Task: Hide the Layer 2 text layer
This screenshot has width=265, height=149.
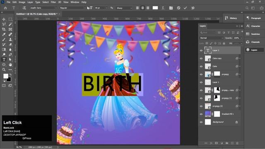Action: point(201,50)
